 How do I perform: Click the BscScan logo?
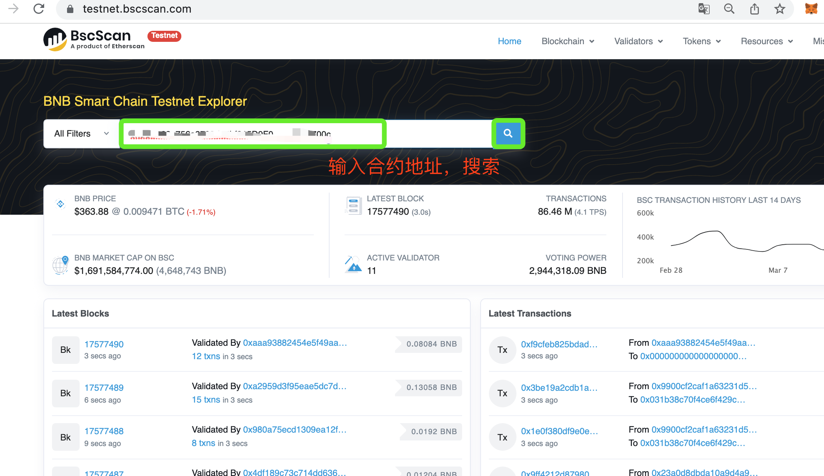(94, 39)
